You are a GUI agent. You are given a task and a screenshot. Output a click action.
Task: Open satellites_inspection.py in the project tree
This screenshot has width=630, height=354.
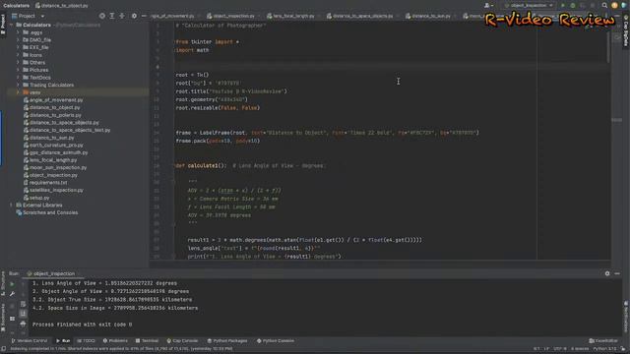pos(53,190)
